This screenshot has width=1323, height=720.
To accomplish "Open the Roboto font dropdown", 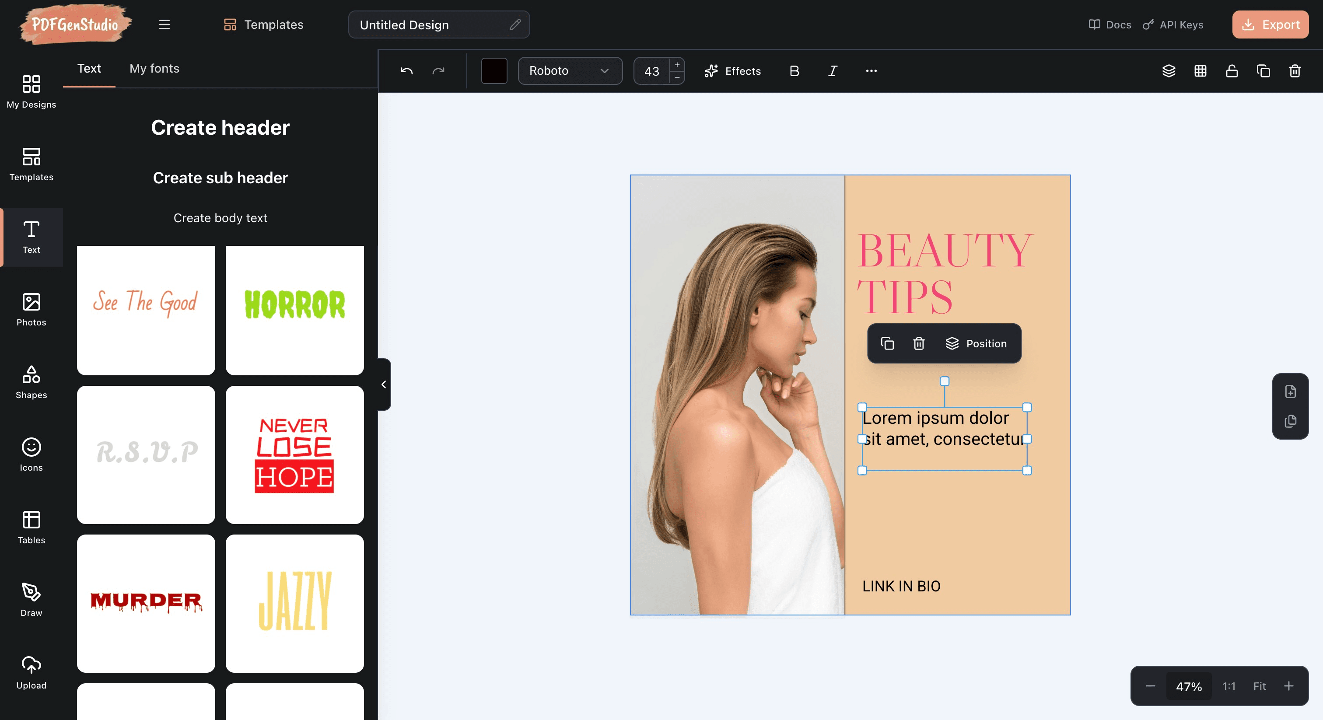I will pyautogui.click(x=570, y=71).
